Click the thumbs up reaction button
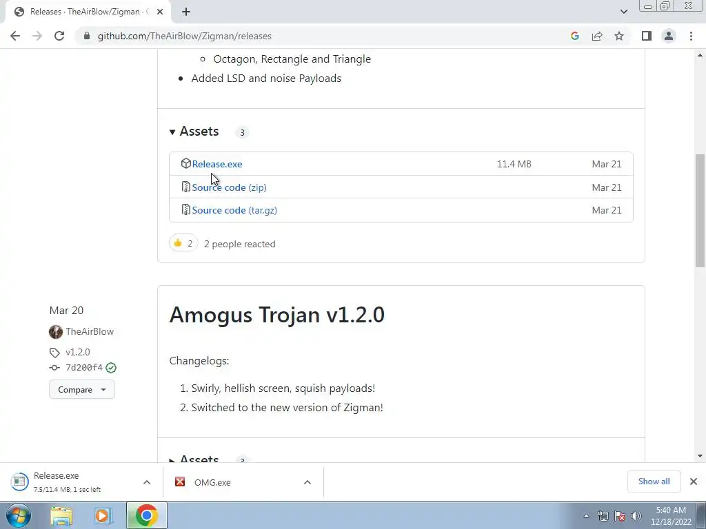706x529 pixels. pos(183,243)
